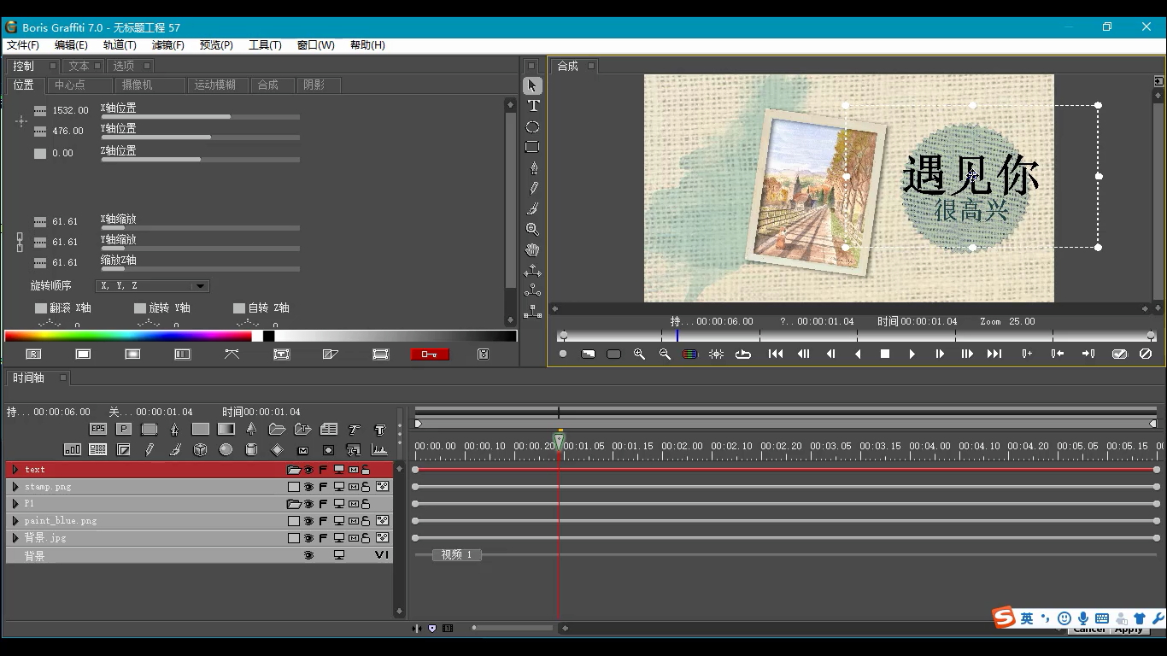Click the green playhead marker on the timeline
1167x656 pixels.
[559, 442]
